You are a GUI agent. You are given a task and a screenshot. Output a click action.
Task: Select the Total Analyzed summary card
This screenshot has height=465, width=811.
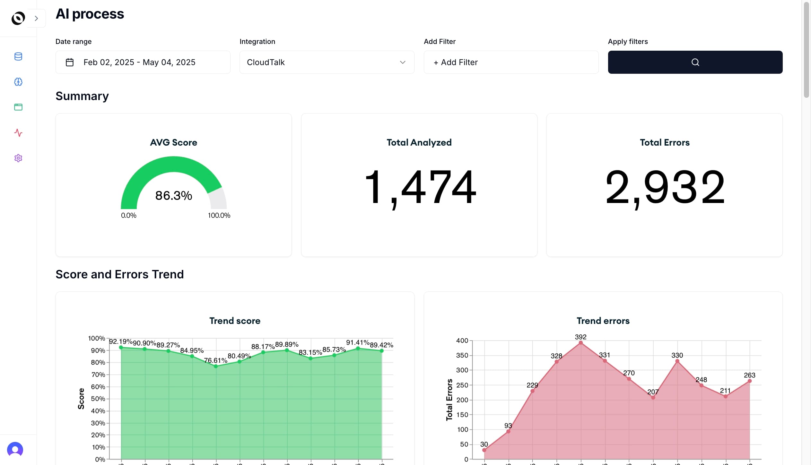click(419, 184)
